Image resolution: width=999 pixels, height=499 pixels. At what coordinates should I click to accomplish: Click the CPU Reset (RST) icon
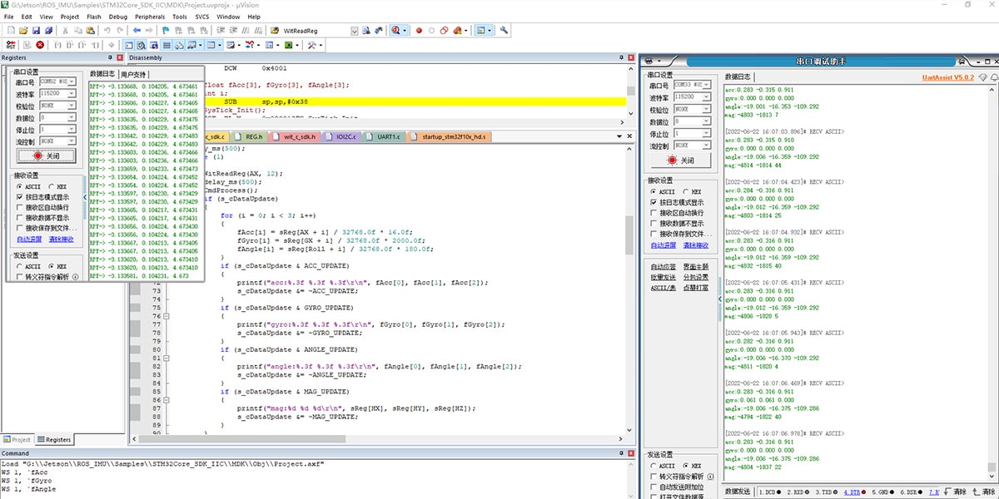click(11, 44)
